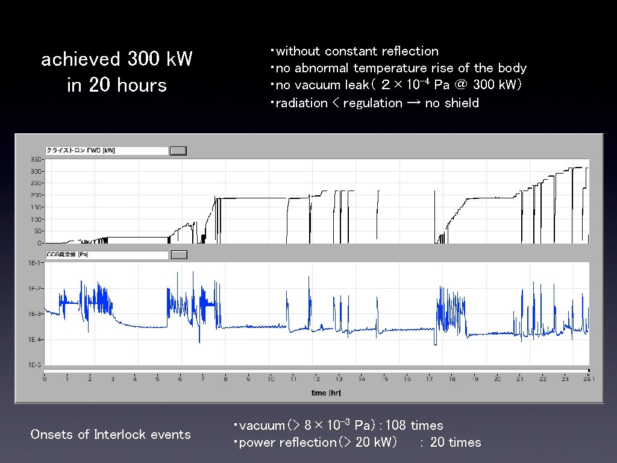Click the 0 hour tick on the time axis
Screen dimensions: 617x463
(x=45, y=379)
